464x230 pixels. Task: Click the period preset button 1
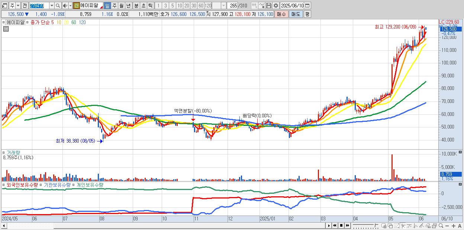(x=158, y=6)
